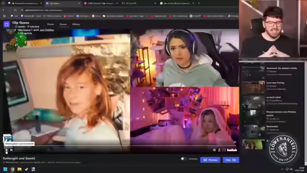Open the Home tab in Clip Queue

click(x=50, y=25)
